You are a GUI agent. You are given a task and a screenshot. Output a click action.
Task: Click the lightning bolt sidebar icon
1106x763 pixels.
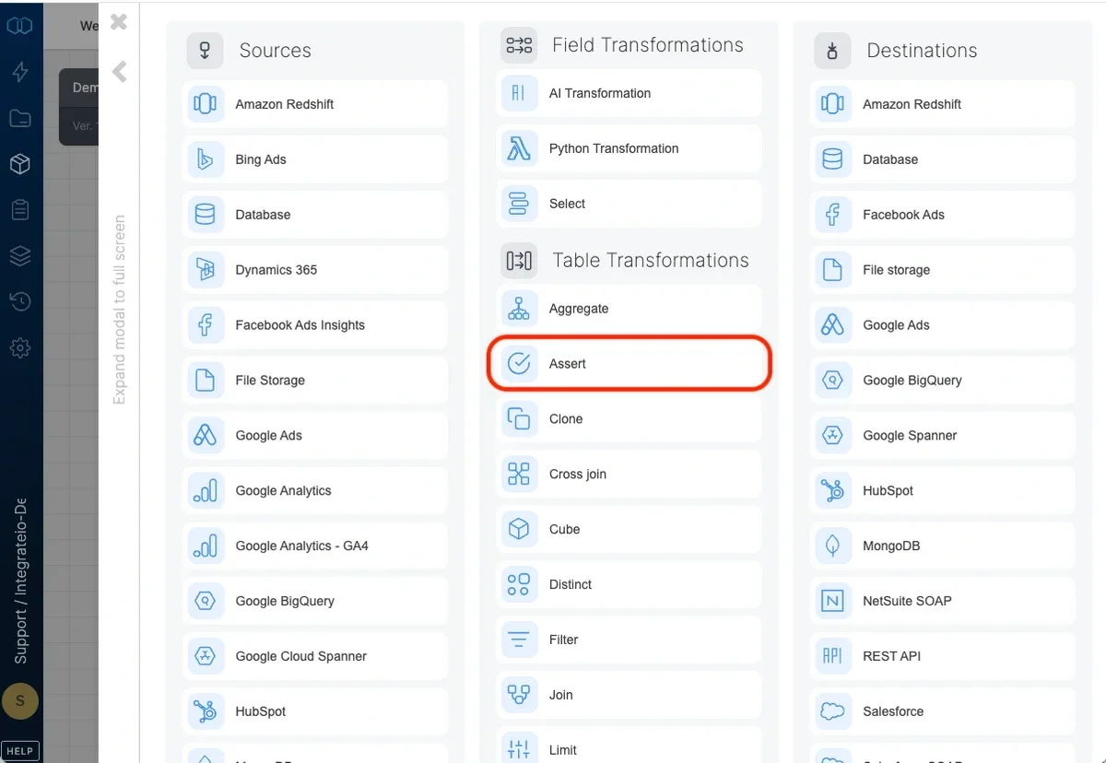(x=20, y=72)
